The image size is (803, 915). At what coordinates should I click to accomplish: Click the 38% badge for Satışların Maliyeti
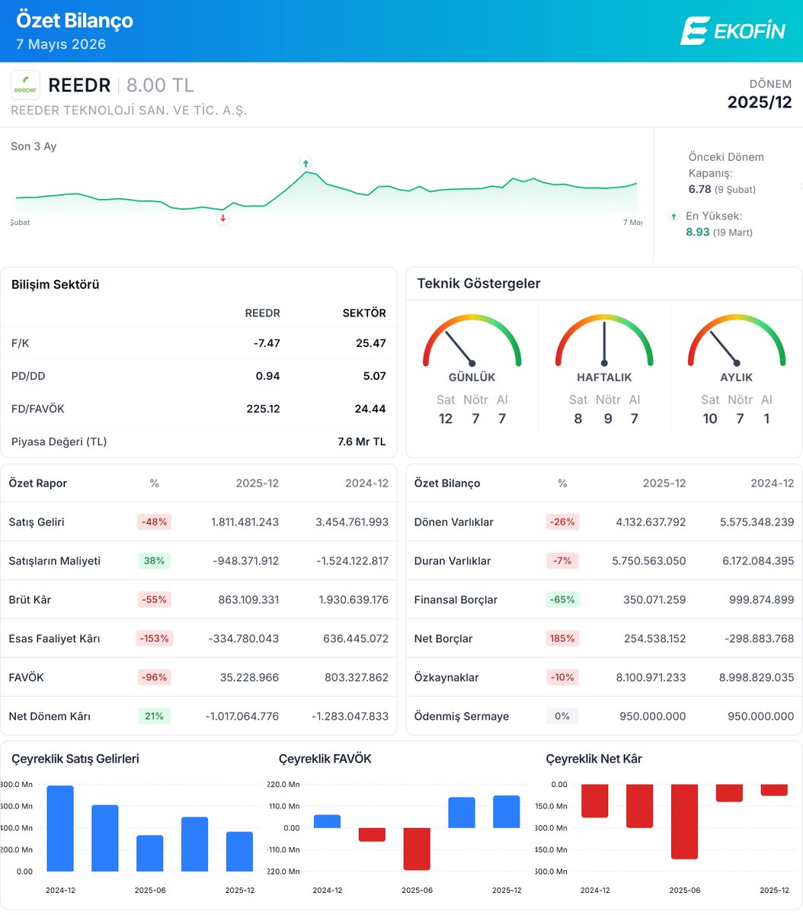(x=155, y=560)
